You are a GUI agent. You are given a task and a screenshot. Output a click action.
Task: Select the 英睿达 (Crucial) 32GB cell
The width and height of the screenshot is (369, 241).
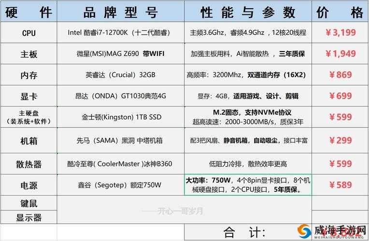coord(120,75)
